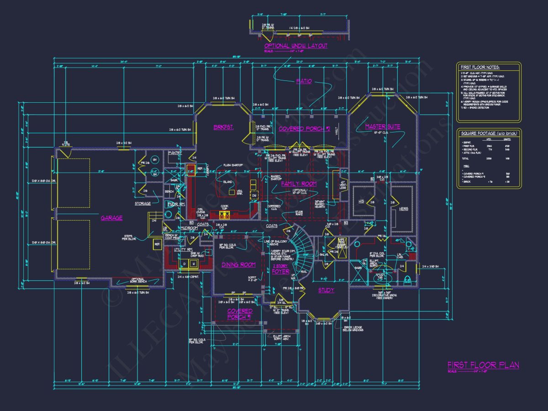
Task: Select the DINING ROOM label
Action: pyautogui.click(x=238, y=265)
